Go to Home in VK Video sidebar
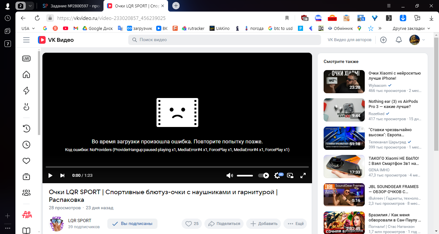Viewport: 439px width, 234px height. (26, 75)
